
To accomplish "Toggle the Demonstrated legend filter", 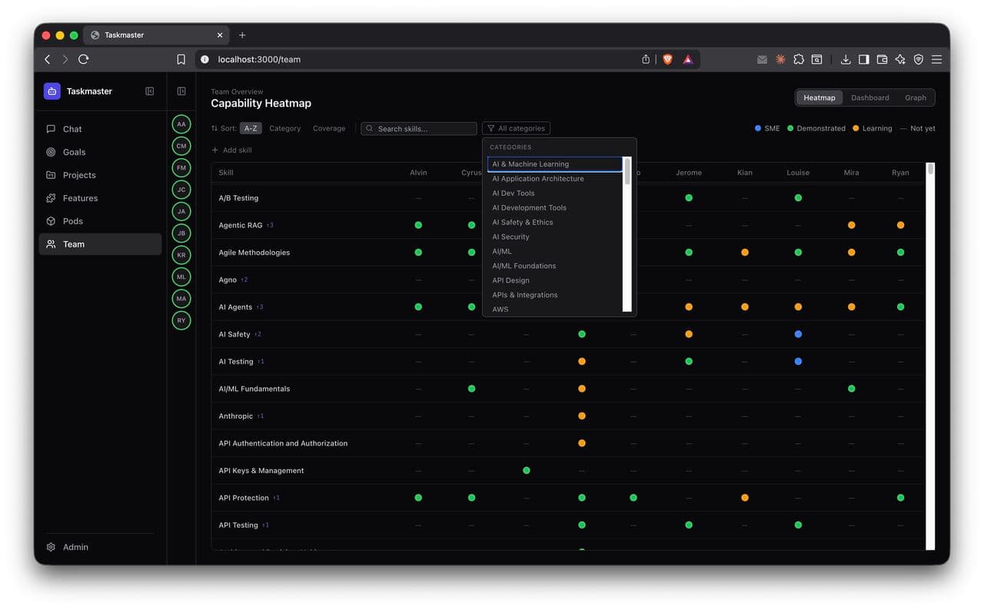I will coord(817,128).
